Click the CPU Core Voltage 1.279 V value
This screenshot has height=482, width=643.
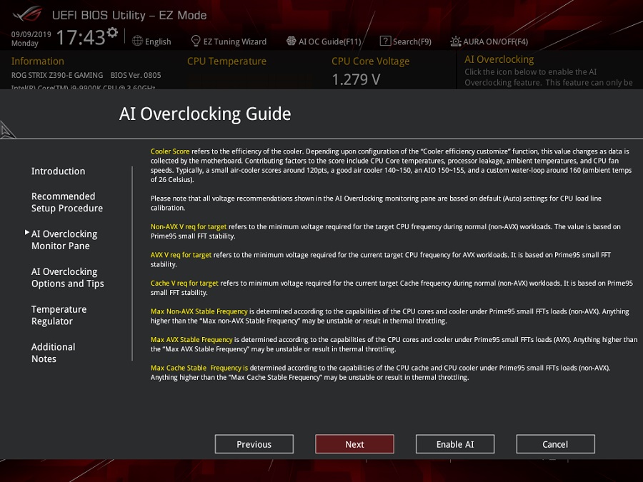[356, 79]
